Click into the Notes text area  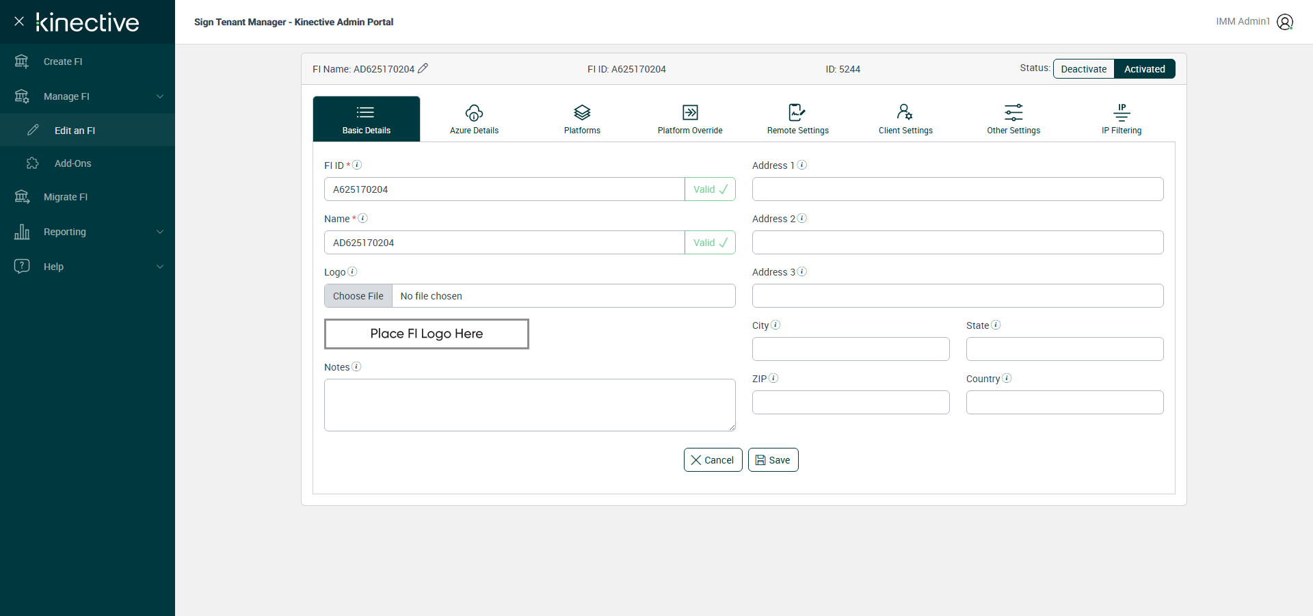pos(530,405)
